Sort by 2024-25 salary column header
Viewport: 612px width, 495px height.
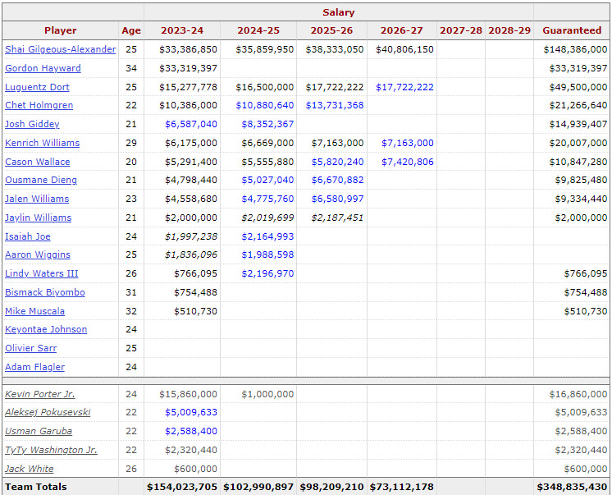coord(258,30)
